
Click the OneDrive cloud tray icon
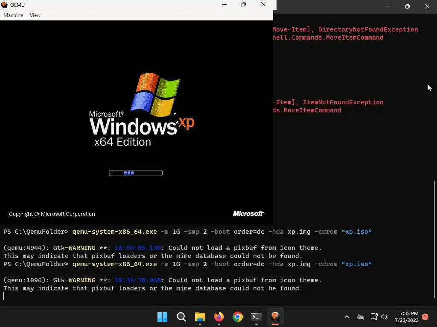[x=361, y=317]
